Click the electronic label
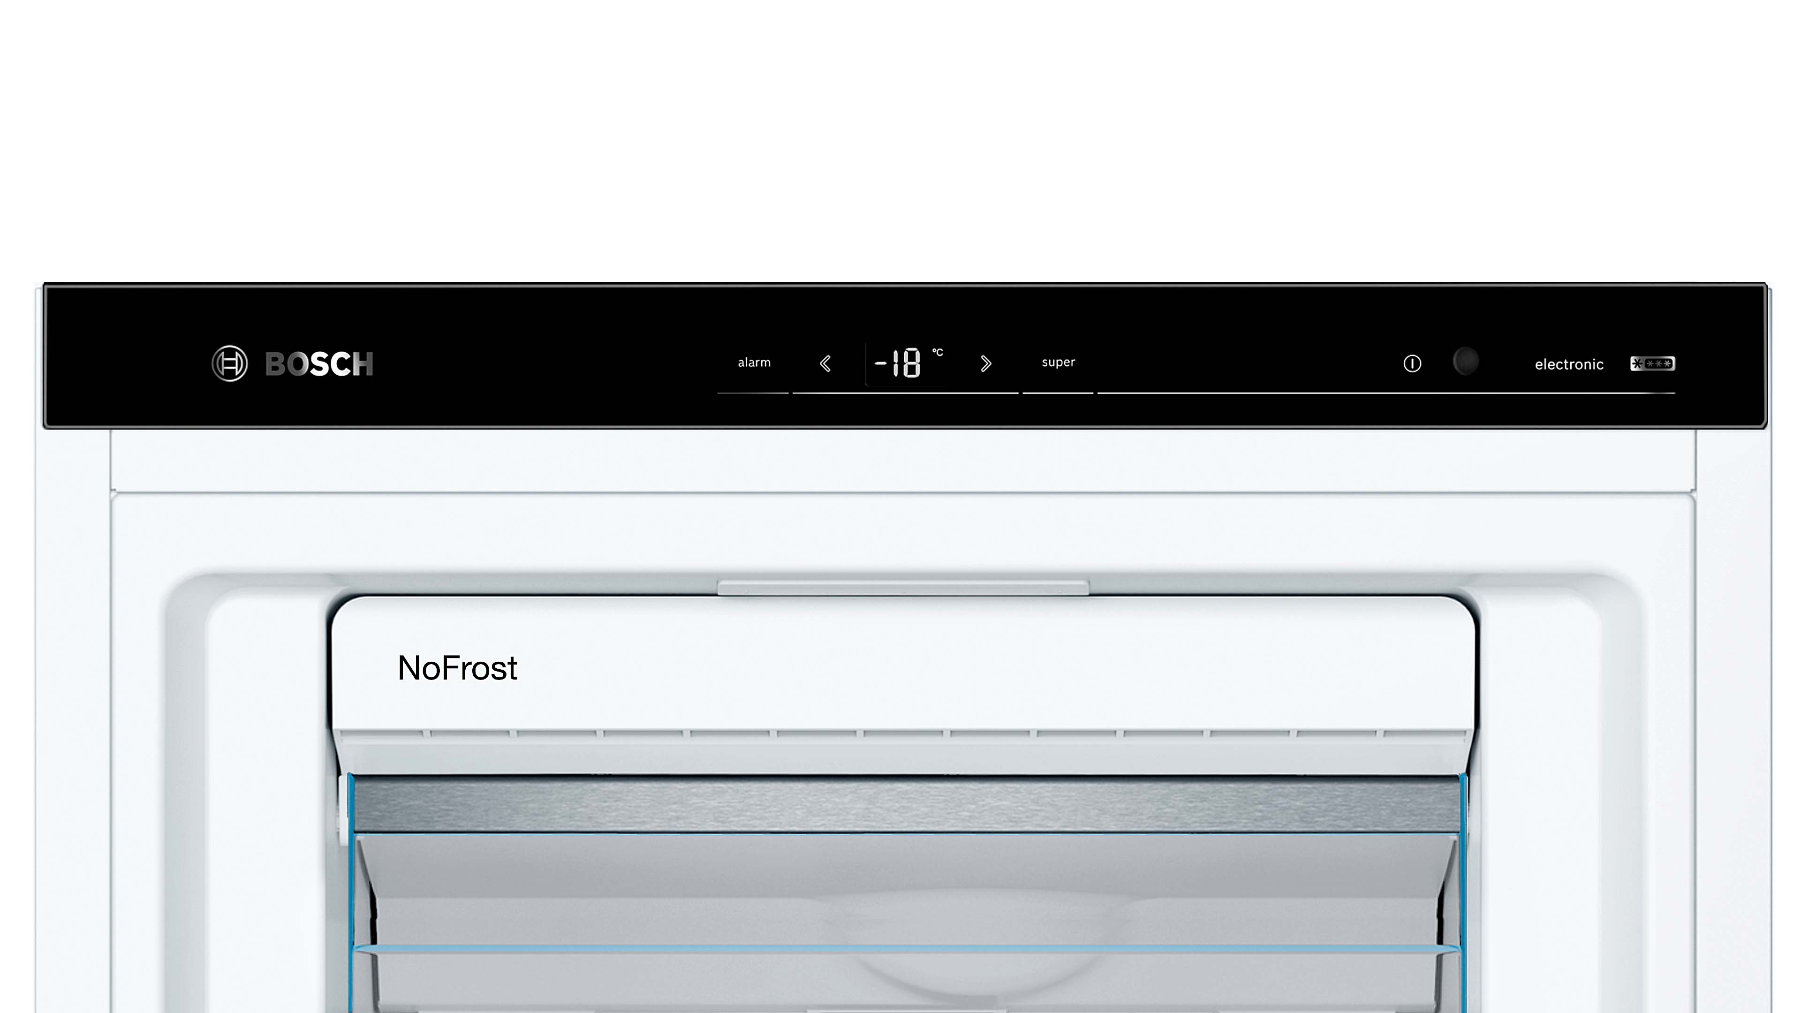Image resolution: width=1801 pixels, height=1013 pixels. tap(1569, 364)
